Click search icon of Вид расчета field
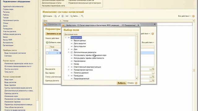The height and width of the screenshot is (111, 198). click(153, 69)
